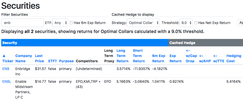Click the partially visible Apply button
Screen dimensions: 243x103
point(240,23)
